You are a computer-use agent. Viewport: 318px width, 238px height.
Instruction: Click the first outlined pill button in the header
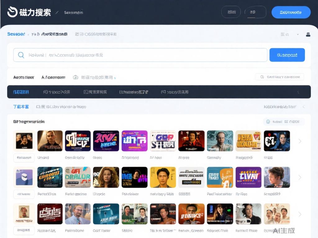click(x=231, y=12)
